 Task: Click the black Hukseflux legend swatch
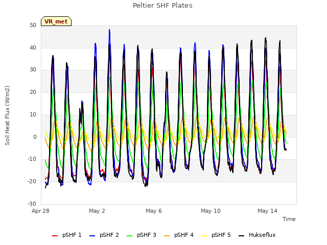(x=242, y=236)
